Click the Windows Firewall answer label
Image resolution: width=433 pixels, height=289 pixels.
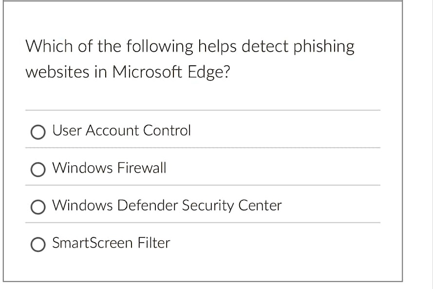(109, 168)
